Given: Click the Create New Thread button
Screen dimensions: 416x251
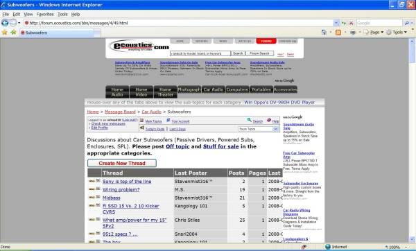Looking at the screenshot, I should (122, 163).
